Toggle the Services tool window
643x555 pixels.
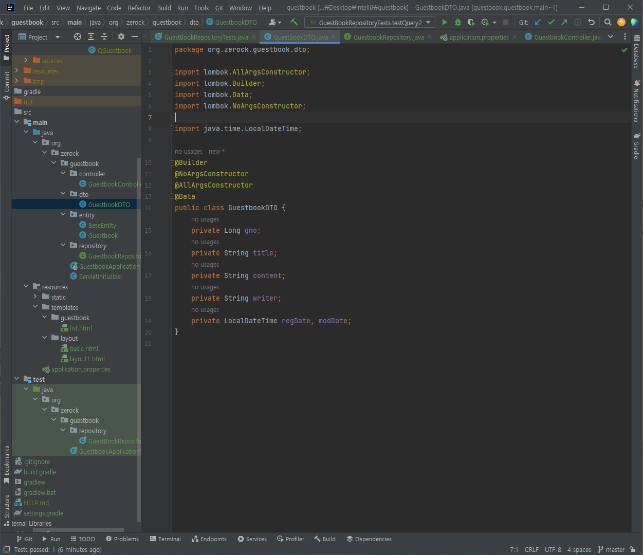(252, 539)
